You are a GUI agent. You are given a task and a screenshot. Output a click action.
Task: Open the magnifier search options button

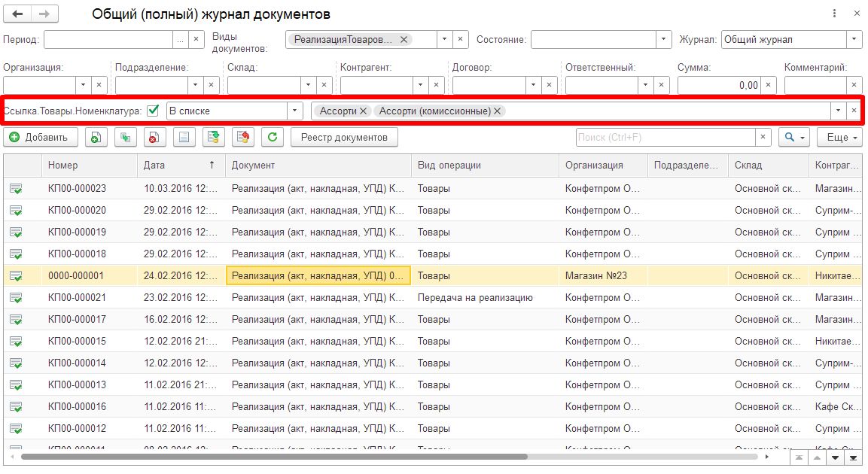[794, 137]
